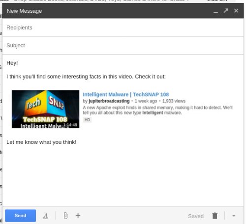Click the New Message title bar text
Viewport: 246px width, 224px height.
point(24,11)
